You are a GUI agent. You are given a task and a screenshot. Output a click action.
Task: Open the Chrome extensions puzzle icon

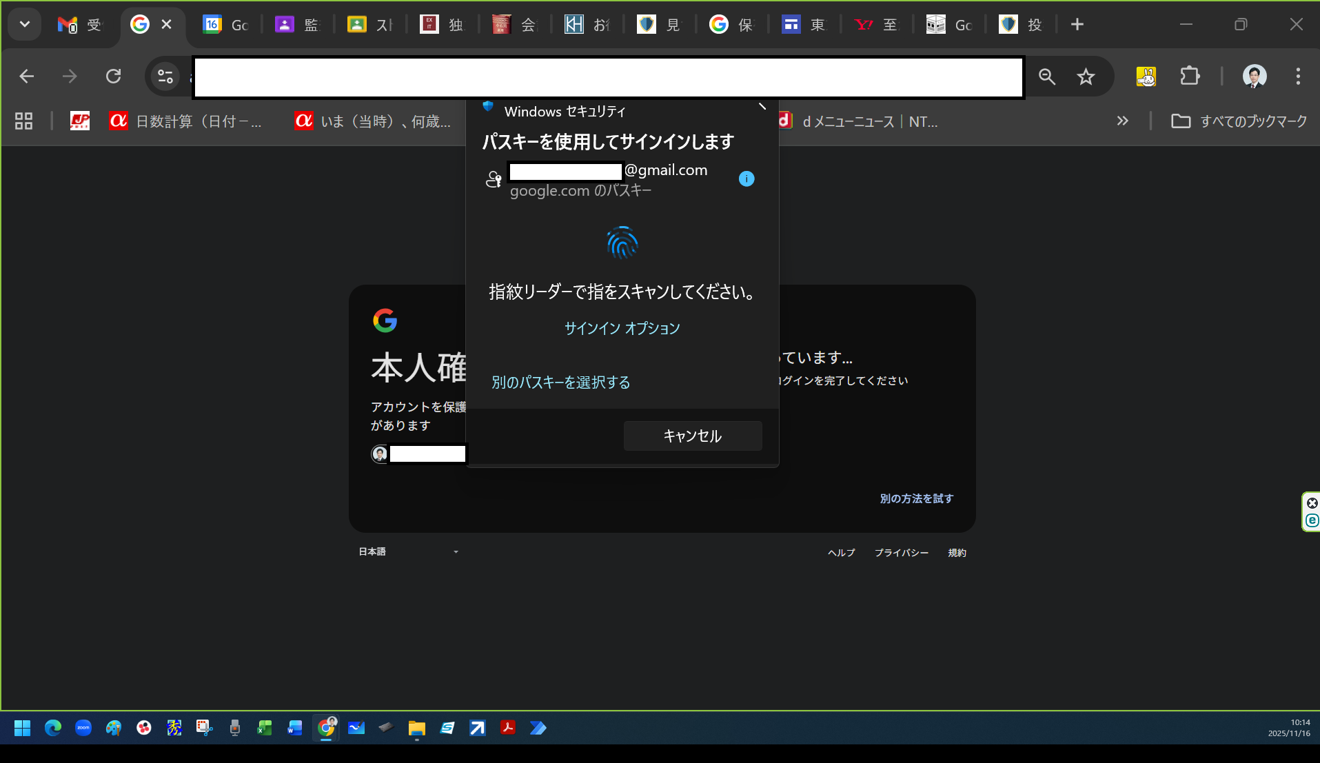point(1190,77)
